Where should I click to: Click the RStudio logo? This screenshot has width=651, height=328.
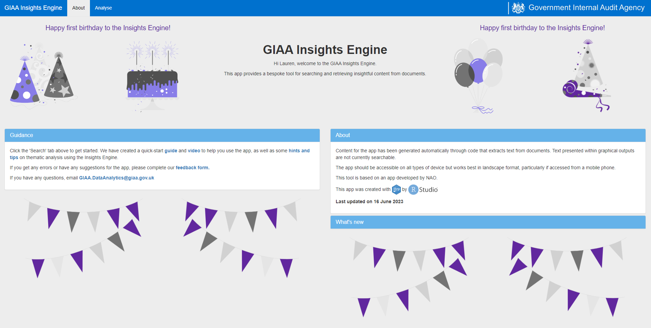(x=423, y=190)
